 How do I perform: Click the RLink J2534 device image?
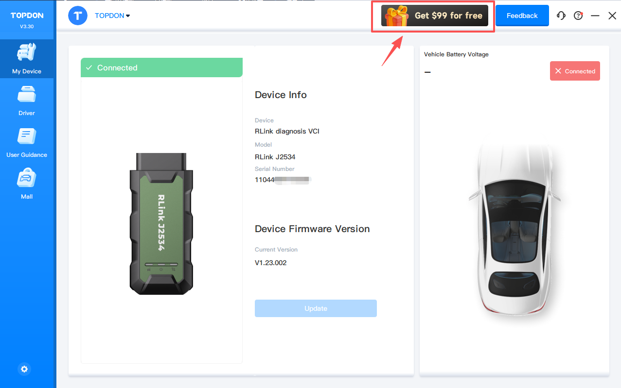(x=161, y=224)
